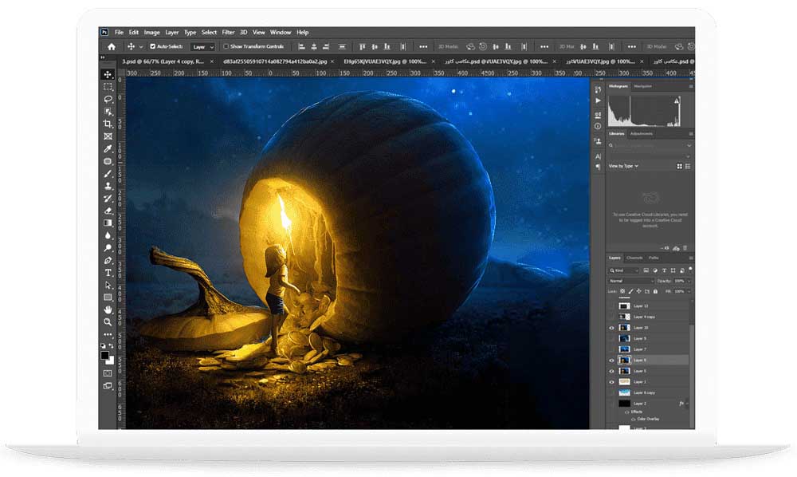
Task: Open Auto-Select Layer dropdown
Action: point(203,47)
